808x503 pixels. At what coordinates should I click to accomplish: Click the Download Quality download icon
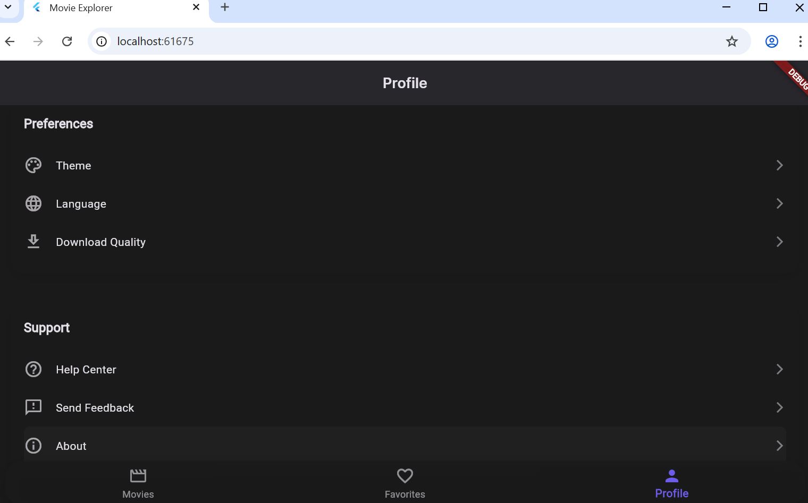pyautogui.click(x=33, y=242)
